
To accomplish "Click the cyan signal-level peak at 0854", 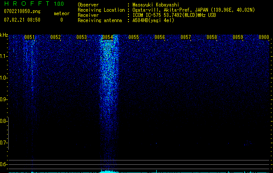I will coord(109,171).
